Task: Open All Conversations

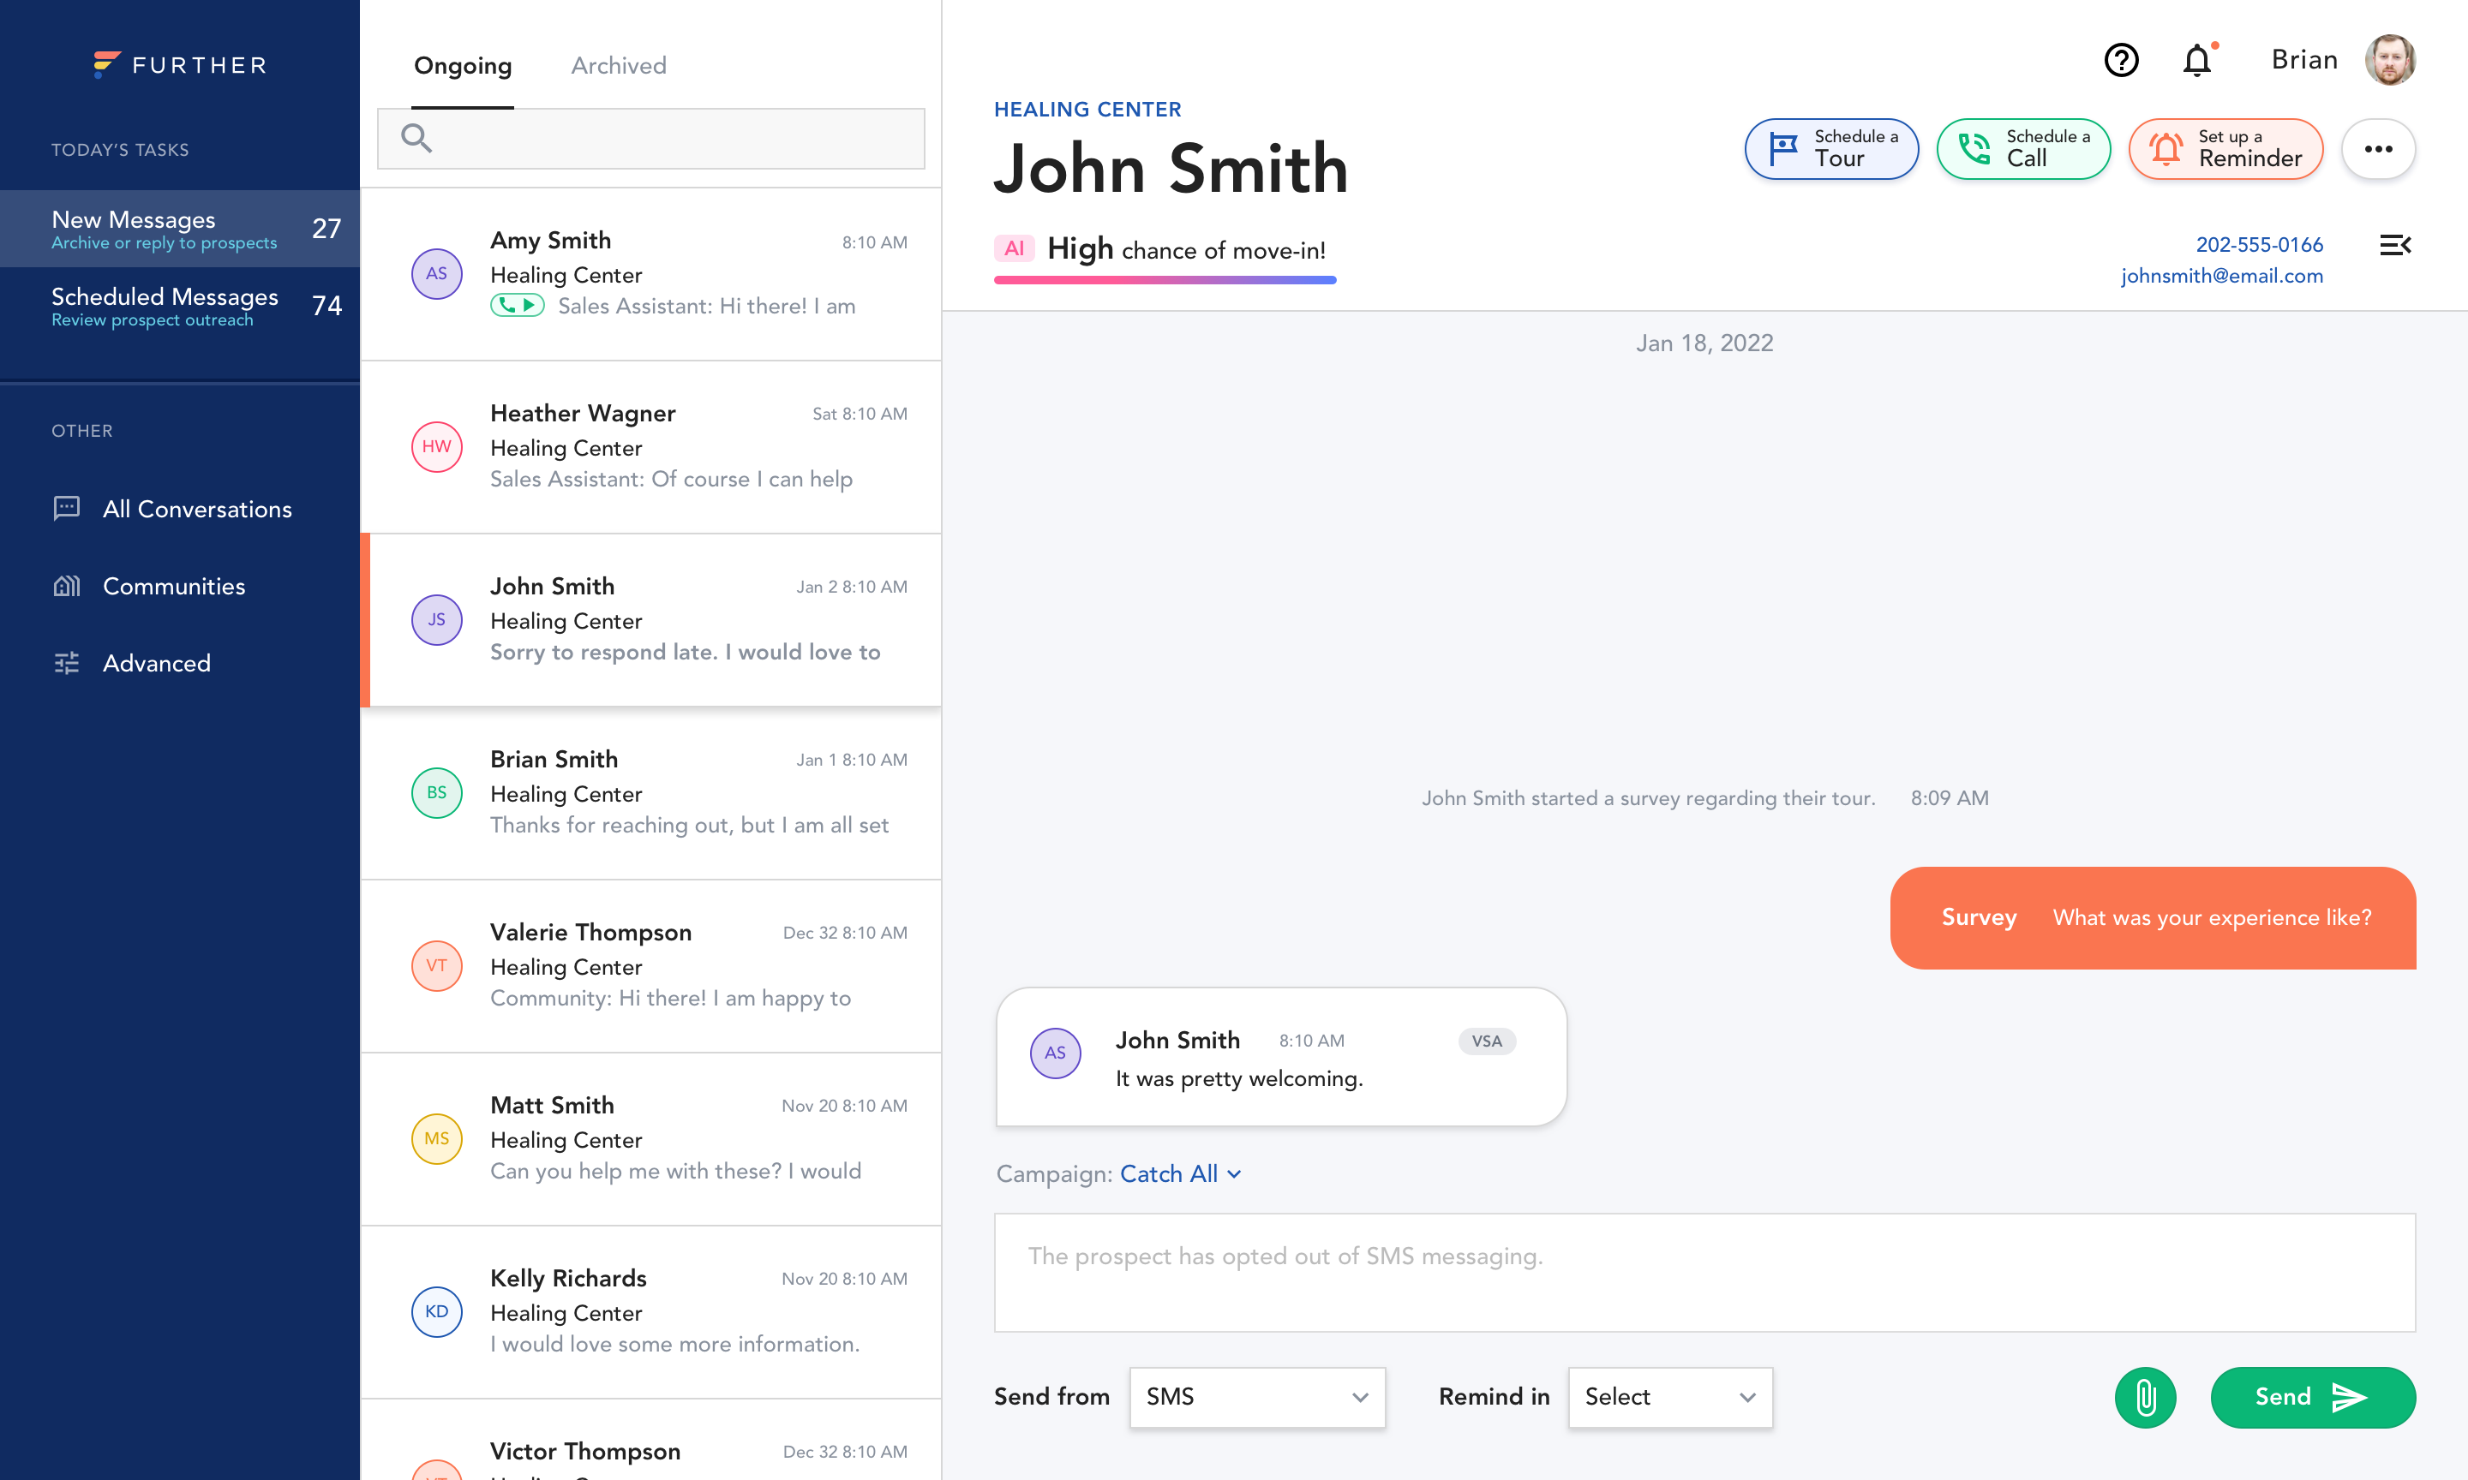Action: pyautogui.click(x=180, y=509)
